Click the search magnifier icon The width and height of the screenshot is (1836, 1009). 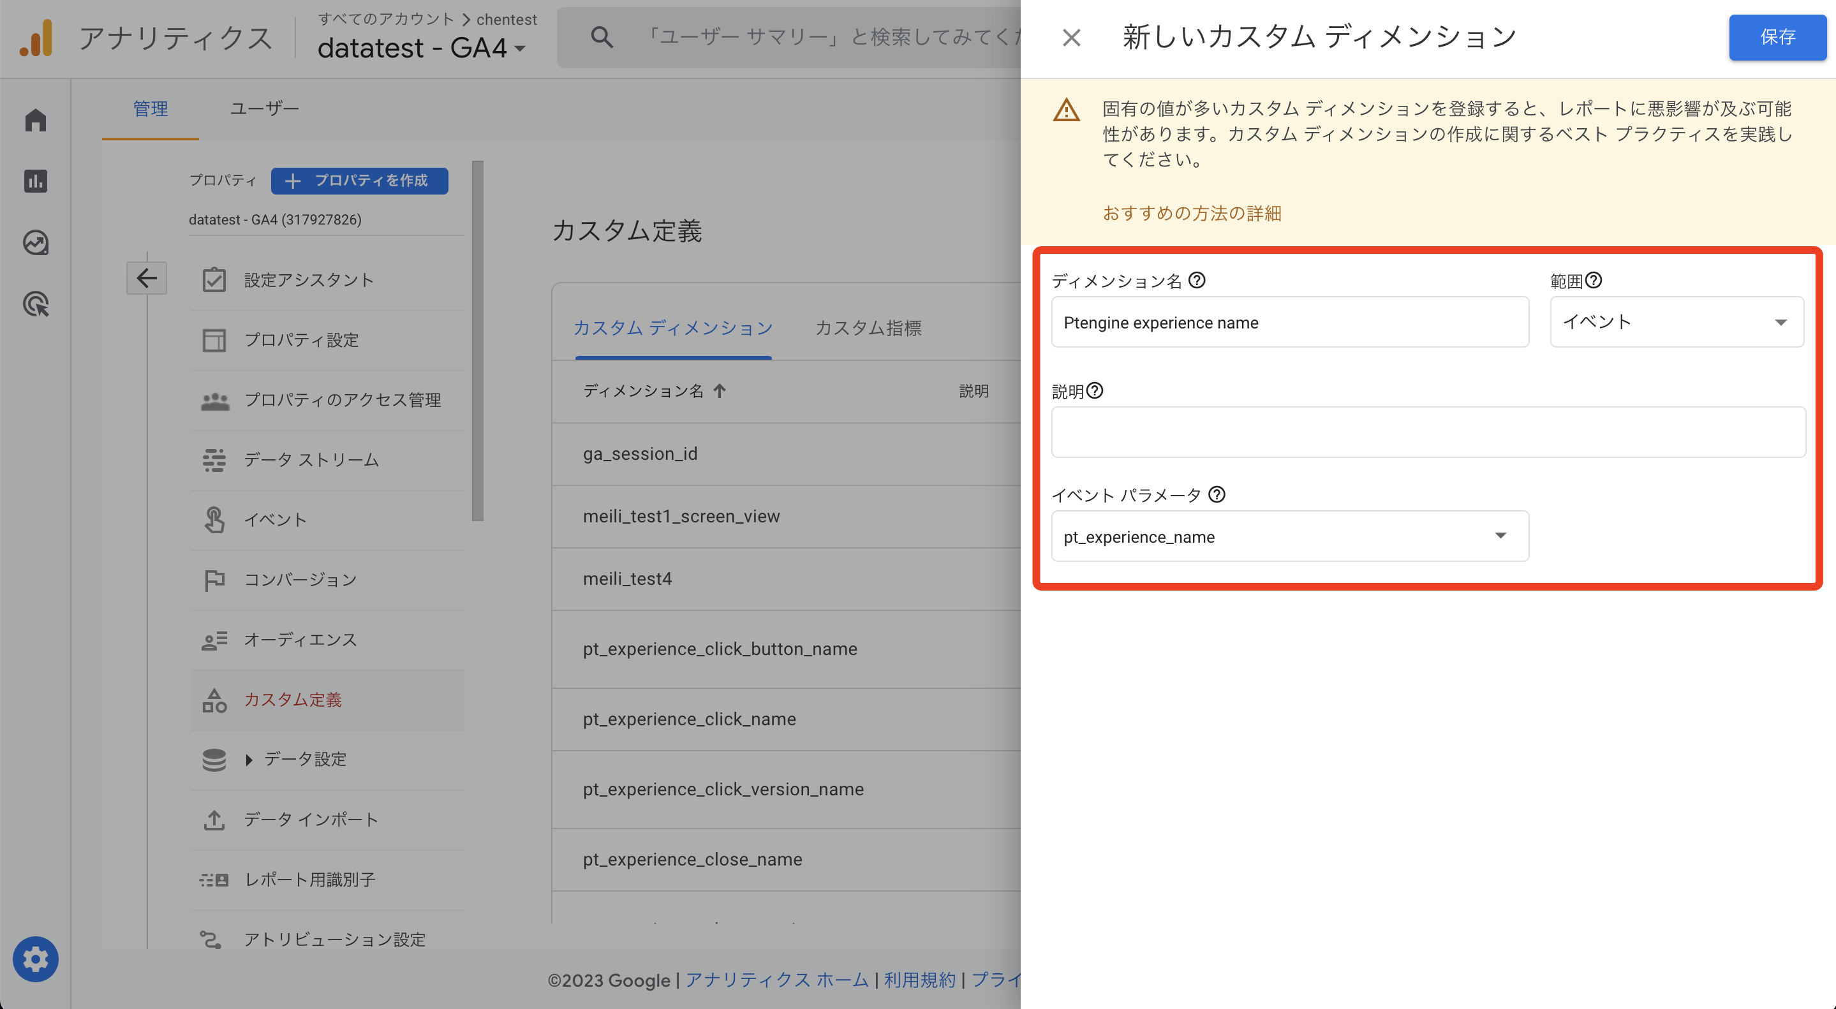602,37
